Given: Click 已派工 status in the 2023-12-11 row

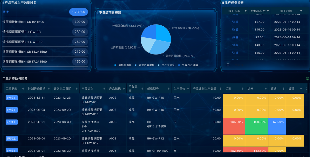Looking at the screenshot, I should click(x=12, y=98).
